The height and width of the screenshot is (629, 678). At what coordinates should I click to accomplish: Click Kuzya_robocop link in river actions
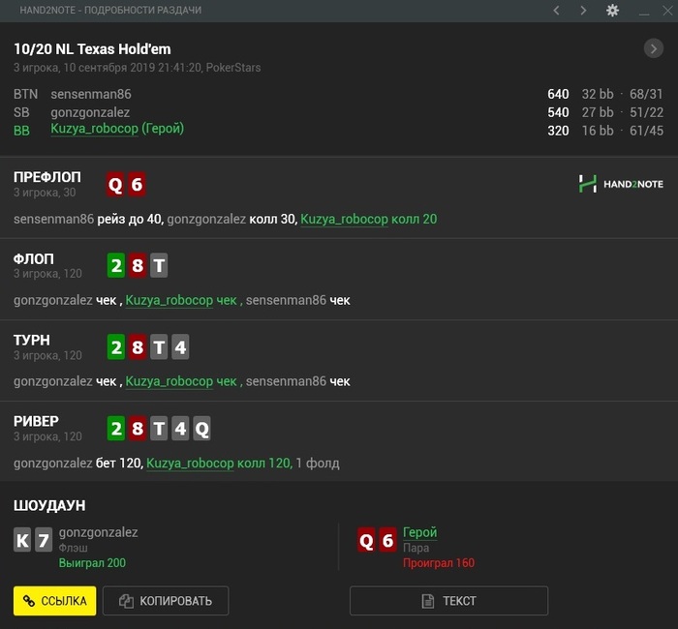[x=190, y=464]
